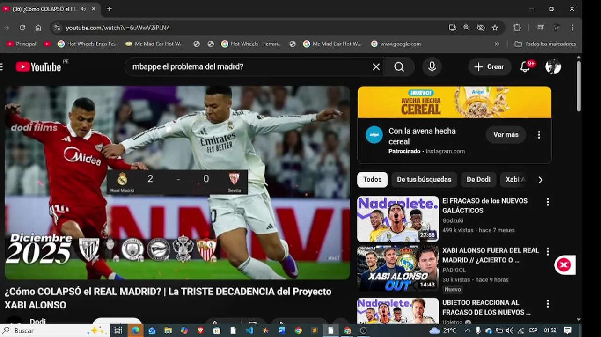Click the volume icon in system tray
Viewport: 601px width, 337px height.
point(510,330)
